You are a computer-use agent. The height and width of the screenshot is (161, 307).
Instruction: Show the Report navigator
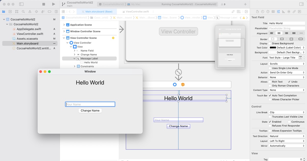click(x=56, y=11)
